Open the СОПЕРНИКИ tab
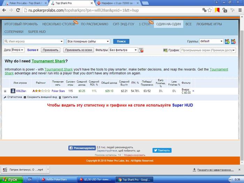 (14, 32)
